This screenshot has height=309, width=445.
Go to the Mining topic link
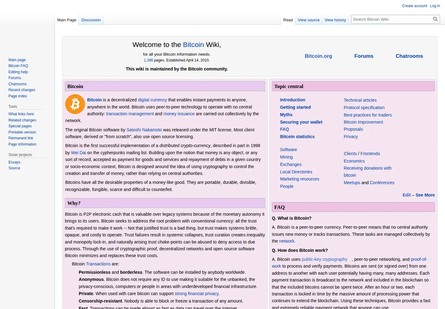(x=286, y=157)
